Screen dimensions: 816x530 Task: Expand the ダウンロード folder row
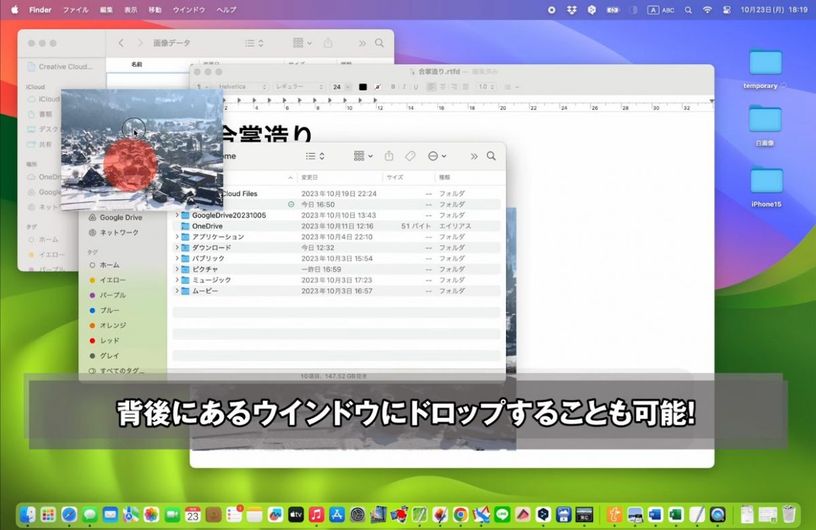point(177,248)
